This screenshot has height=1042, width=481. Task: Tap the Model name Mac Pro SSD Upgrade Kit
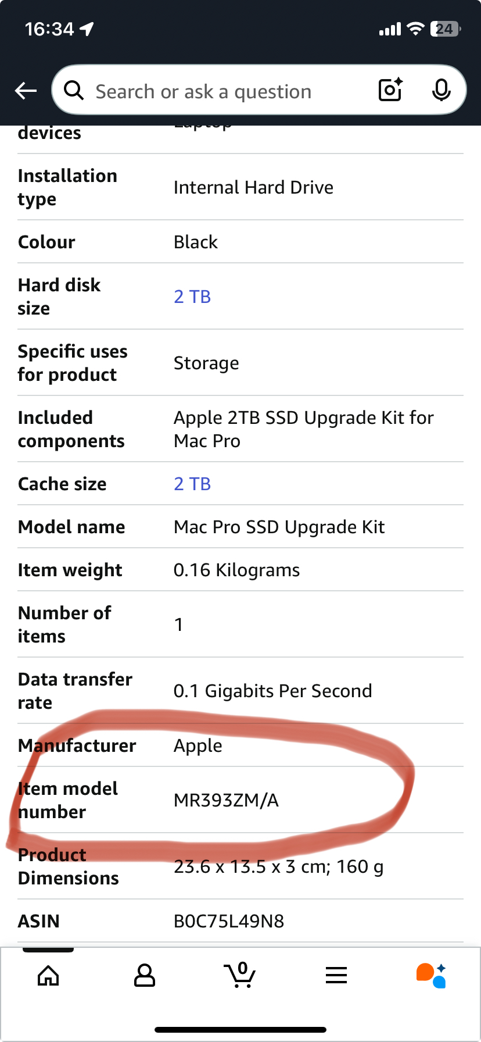279,527
